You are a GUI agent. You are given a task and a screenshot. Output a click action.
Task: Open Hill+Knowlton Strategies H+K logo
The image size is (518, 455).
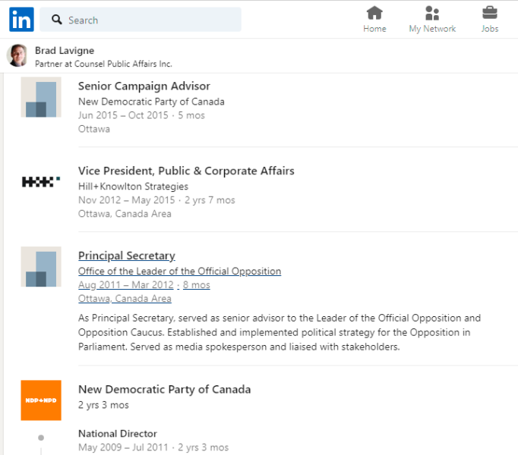coord(41,182)
